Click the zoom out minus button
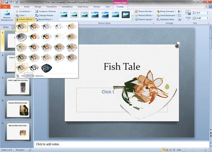Viewport: 212px width, 152px height. pyautogui.click(x=184, y=150)
